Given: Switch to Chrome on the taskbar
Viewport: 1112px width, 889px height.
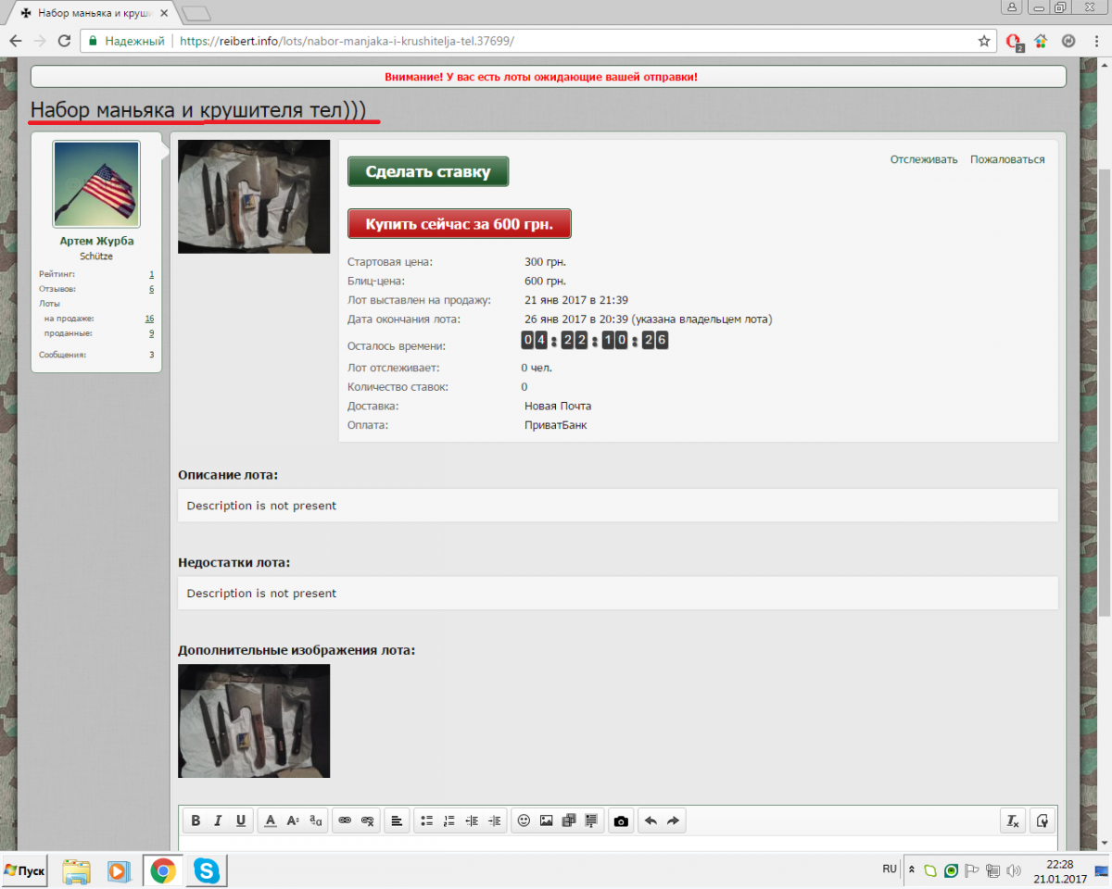Looking at the screenshot, I should [x=163, y=870].
